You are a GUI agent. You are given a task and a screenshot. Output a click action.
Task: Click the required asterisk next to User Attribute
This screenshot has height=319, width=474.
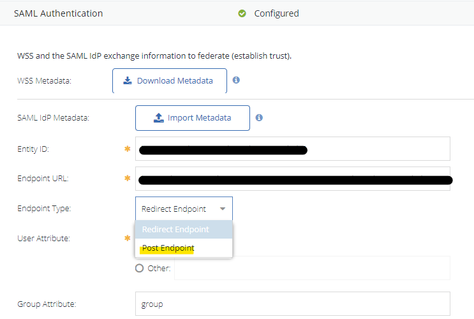(128, 239)
